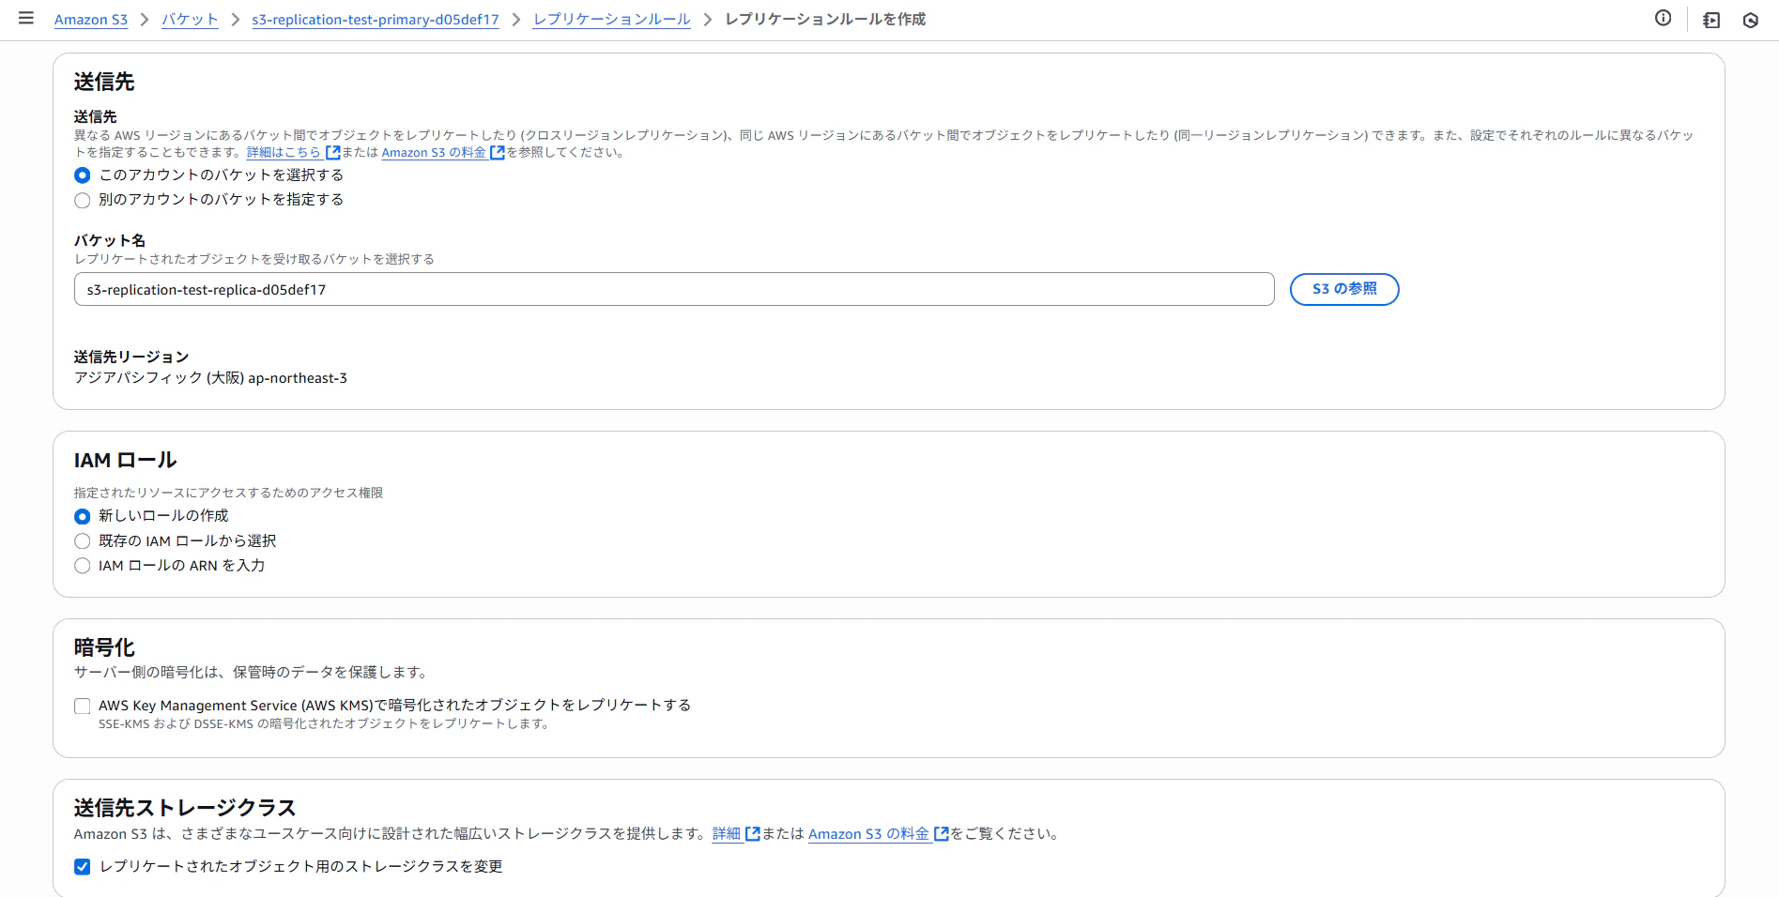Open s3-replication-test-primary-d05def17 breadcrumb link
Image resolution: width=1779 pixels, height=897 pixels.
coord(375,18)
